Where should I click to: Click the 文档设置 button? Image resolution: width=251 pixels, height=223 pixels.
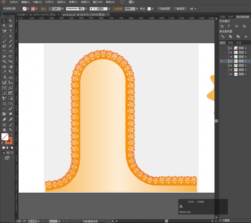point(164,9)
